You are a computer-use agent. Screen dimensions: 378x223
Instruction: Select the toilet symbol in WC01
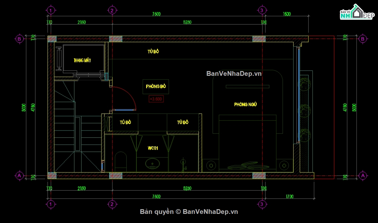pos(121,162)
